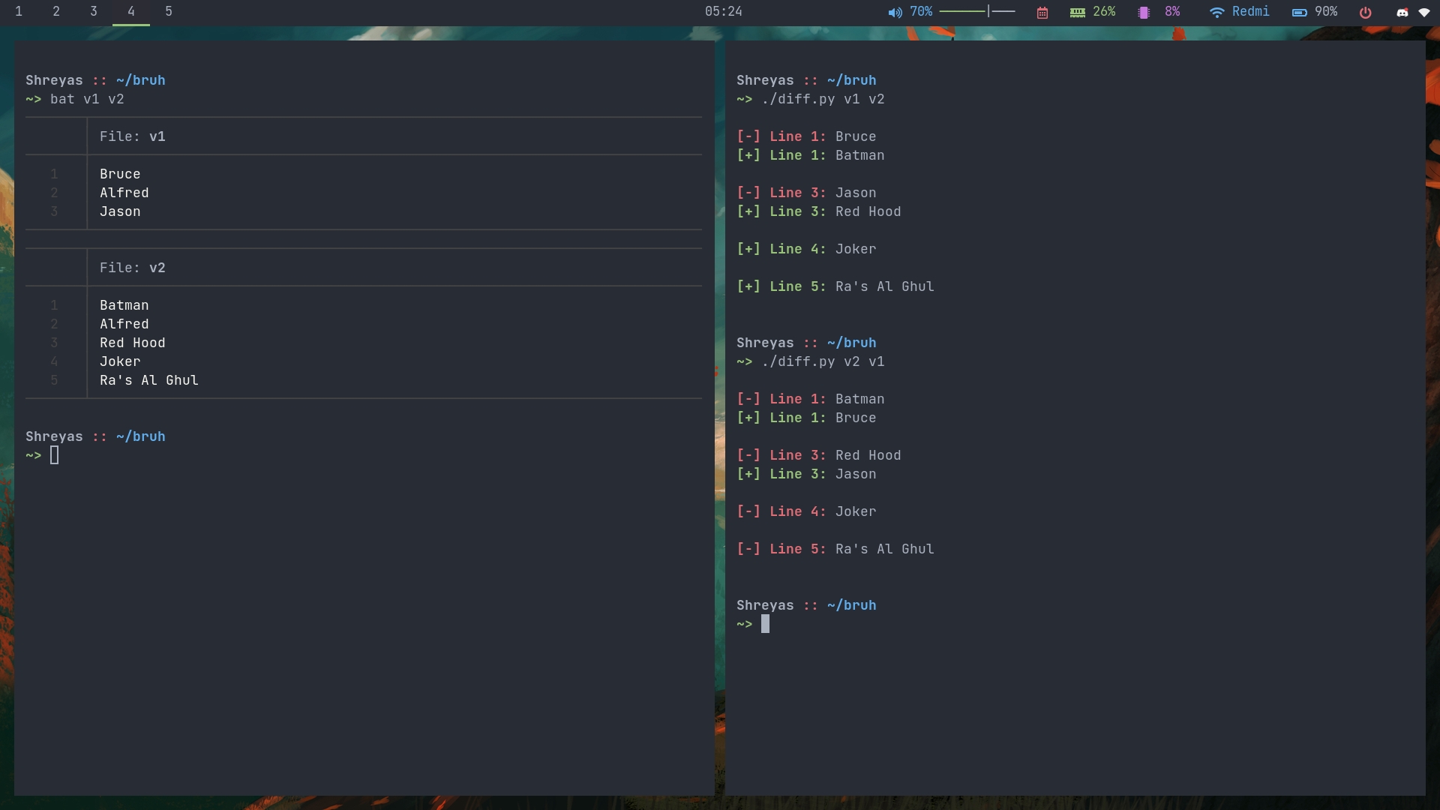Click the 90% battery percentage text
The height and width of the screenshot is (810, 1440).
[x=1326, y=11]
